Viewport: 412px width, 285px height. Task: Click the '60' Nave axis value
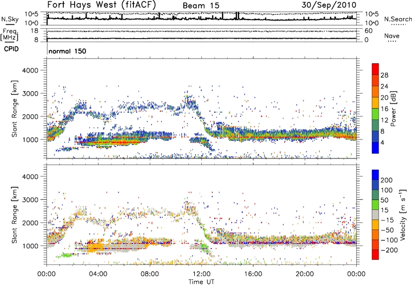click(x=368, y=31)
